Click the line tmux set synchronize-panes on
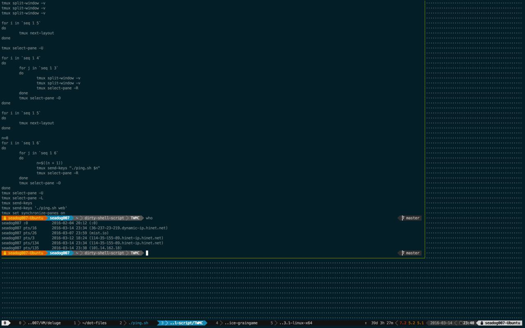Screen dimensions: 525x328 pos(33,213)
